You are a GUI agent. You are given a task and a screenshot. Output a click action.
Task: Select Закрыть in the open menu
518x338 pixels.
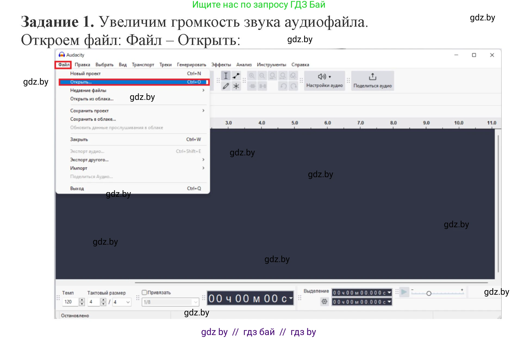(x=79, y=139)
